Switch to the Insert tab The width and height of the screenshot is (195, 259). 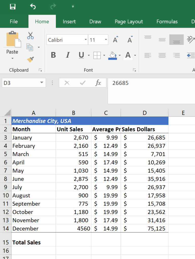[69, 22]
